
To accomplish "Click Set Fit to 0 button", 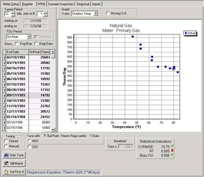I will tap(14, 172).
